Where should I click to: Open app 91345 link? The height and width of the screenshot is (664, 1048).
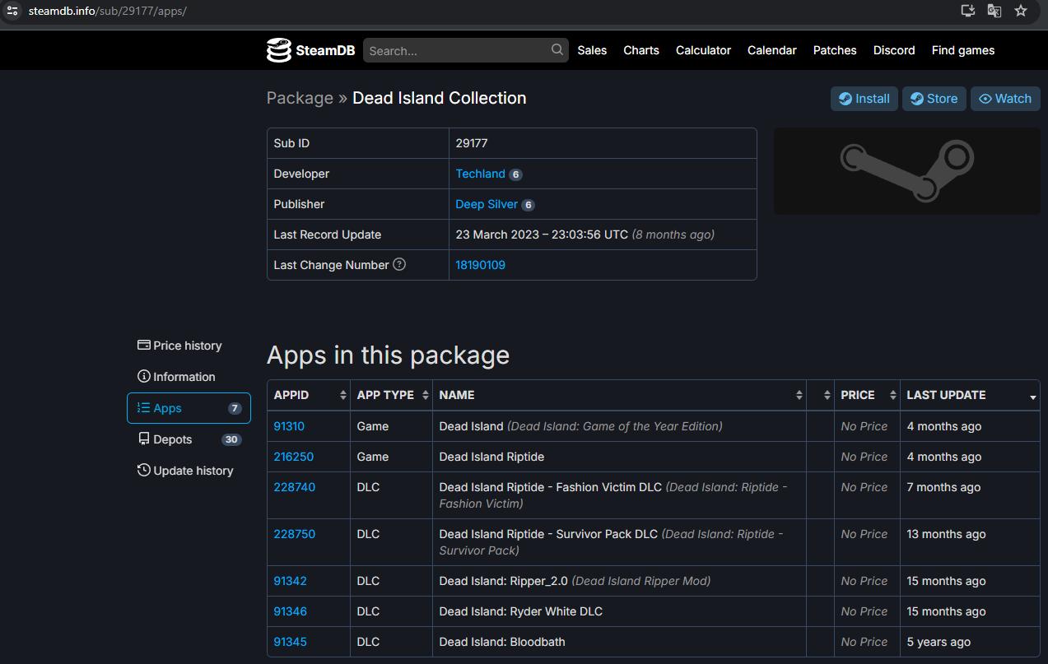click(290, 642)
